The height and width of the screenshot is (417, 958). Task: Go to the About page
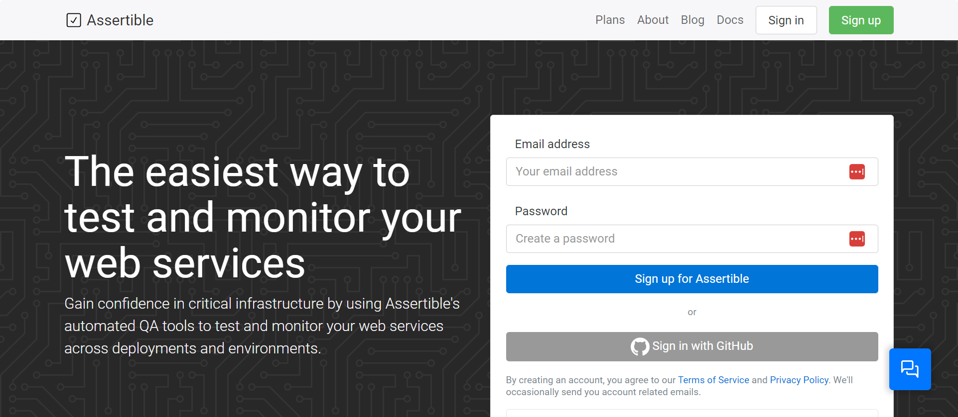653,20
